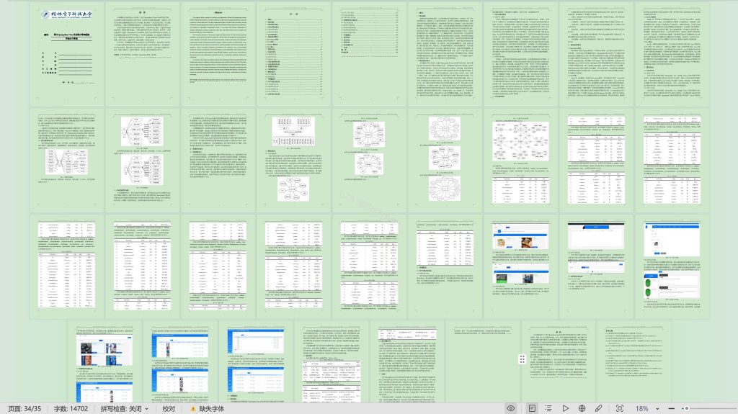Click the floating six-dot handle icon
Image resolution: width=738 pixels, height=414 pixels.
point(522,359)
